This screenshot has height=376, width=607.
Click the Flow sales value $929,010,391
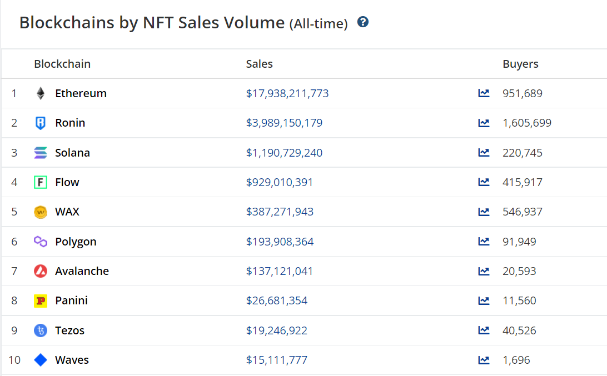[279, 182]
